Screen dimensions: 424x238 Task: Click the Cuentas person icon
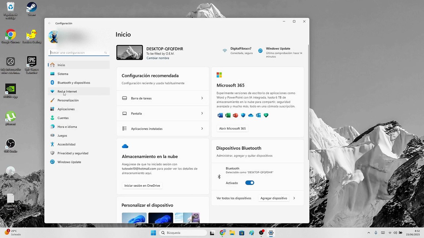coord(52,118)
